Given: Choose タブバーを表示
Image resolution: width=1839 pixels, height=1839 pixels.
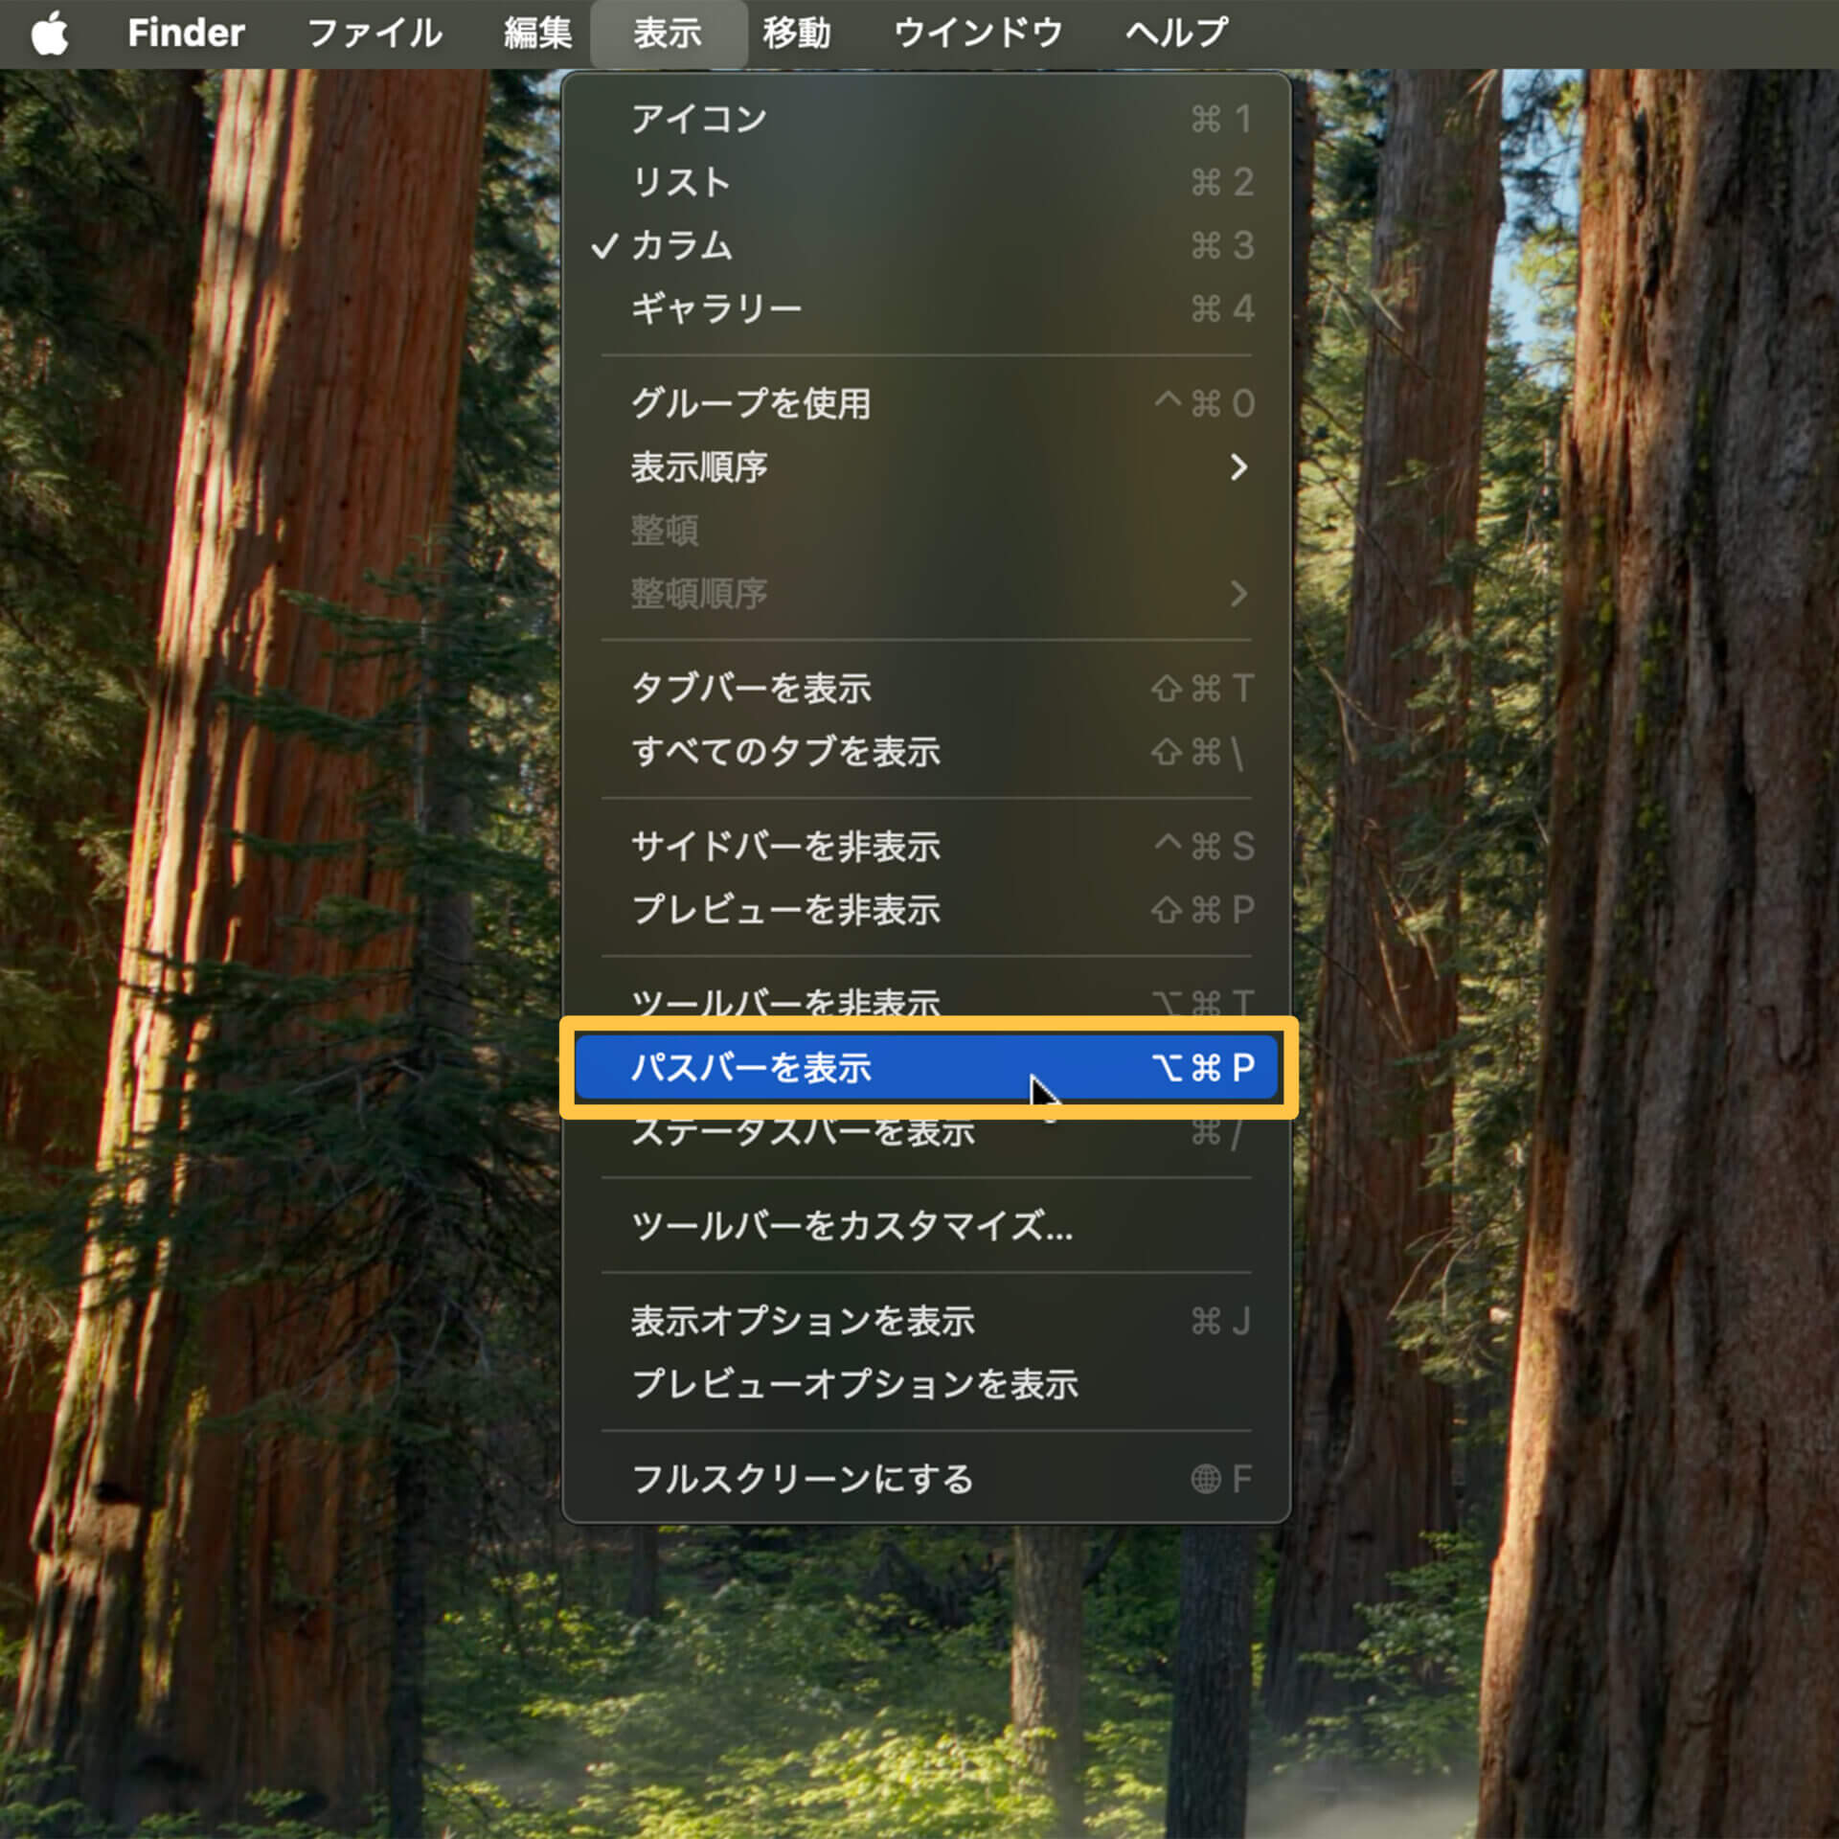Looking at the screenshot, I should click(x=926, y=688).
